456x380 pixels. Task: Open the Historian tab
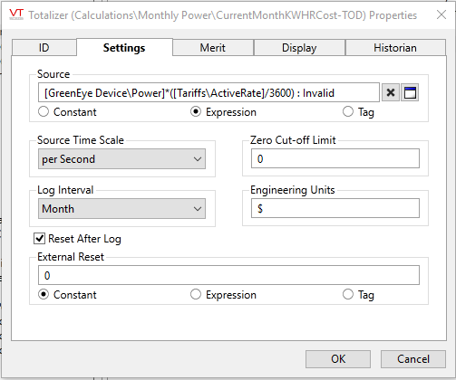pyautogui.click(x=395, y=48)
